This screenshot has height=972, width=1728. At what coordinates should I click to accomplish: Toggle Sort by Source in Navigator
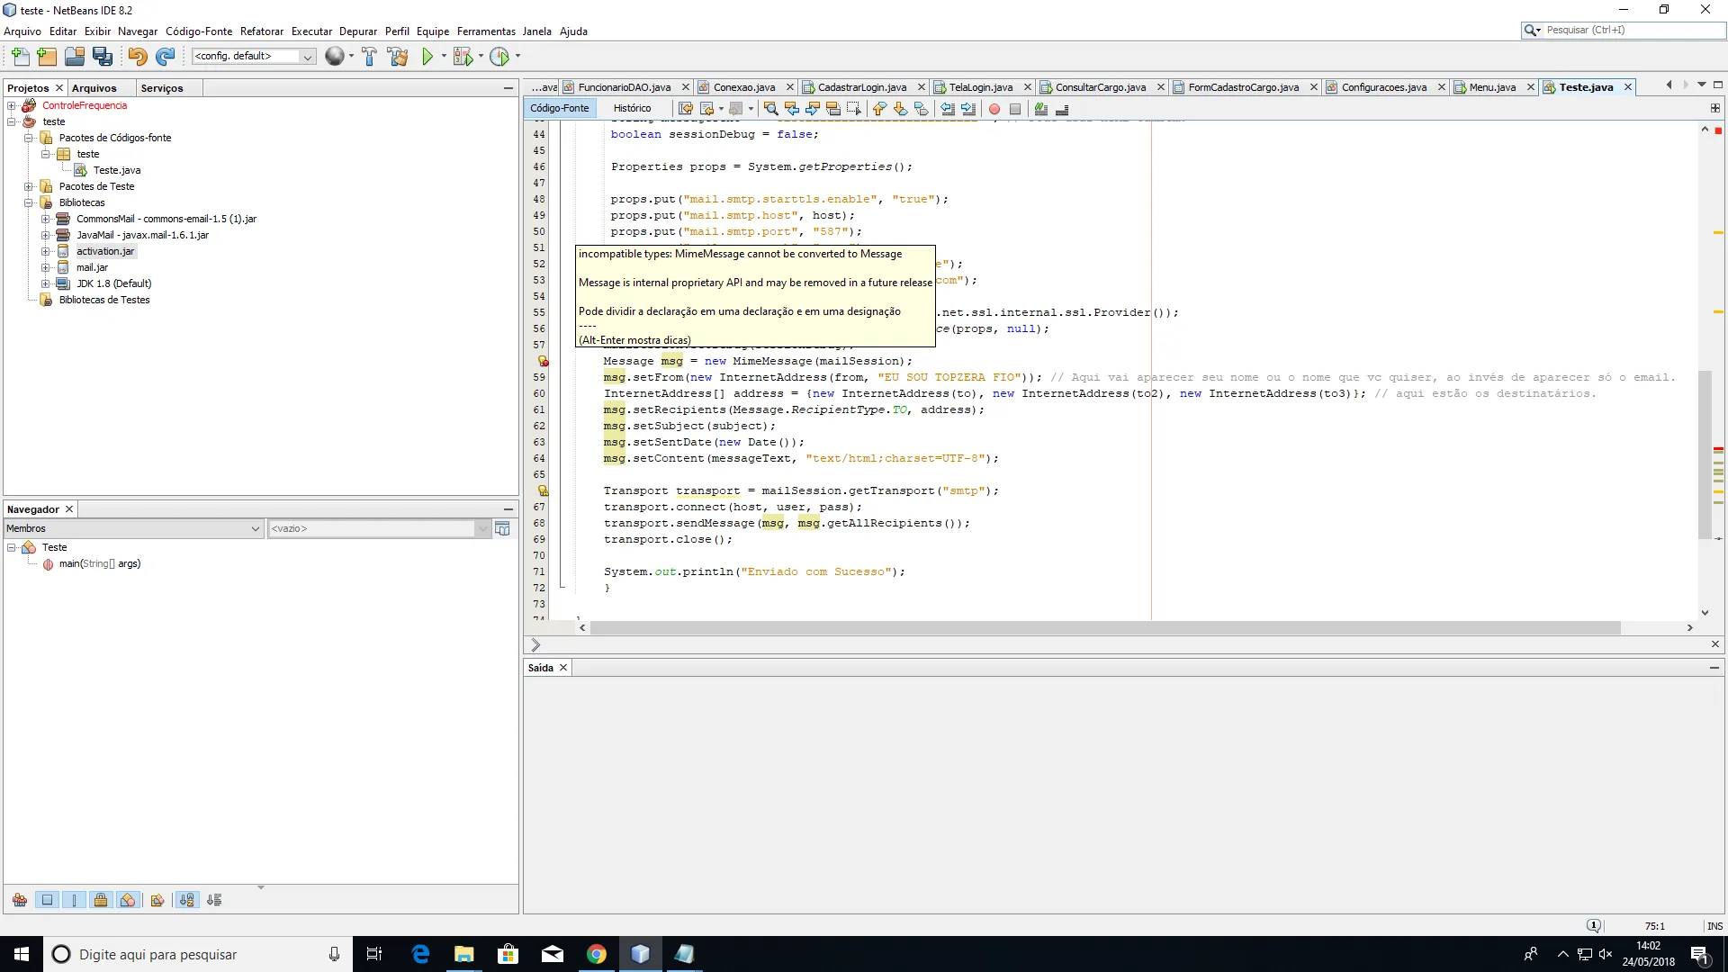point(214,900)
